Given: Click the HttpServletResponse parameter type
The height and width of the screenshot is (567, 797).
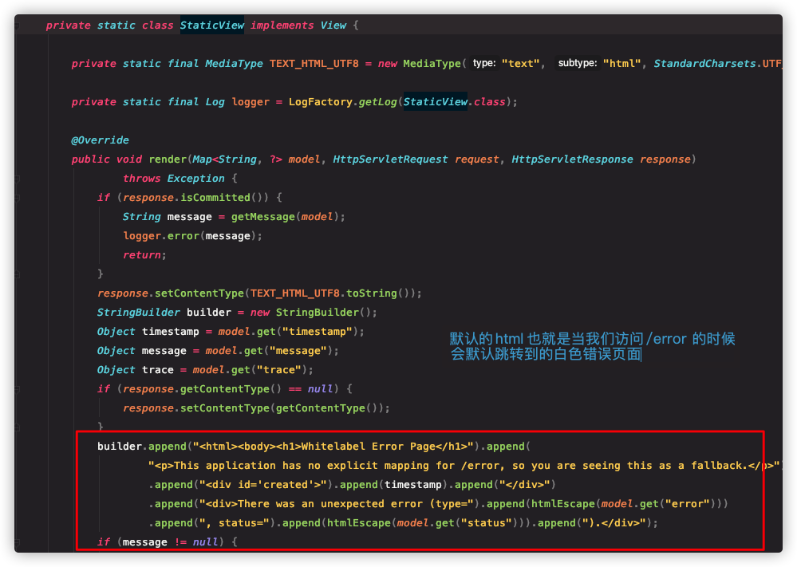Looking at the screenshot, I should [572, 159].
